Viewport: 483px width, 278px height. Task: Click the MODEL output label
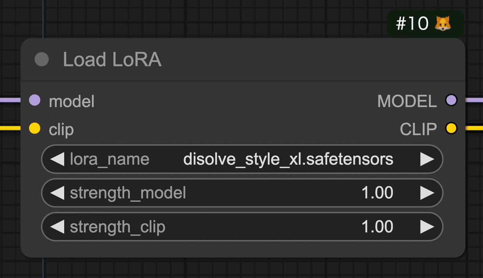[407, 101]
